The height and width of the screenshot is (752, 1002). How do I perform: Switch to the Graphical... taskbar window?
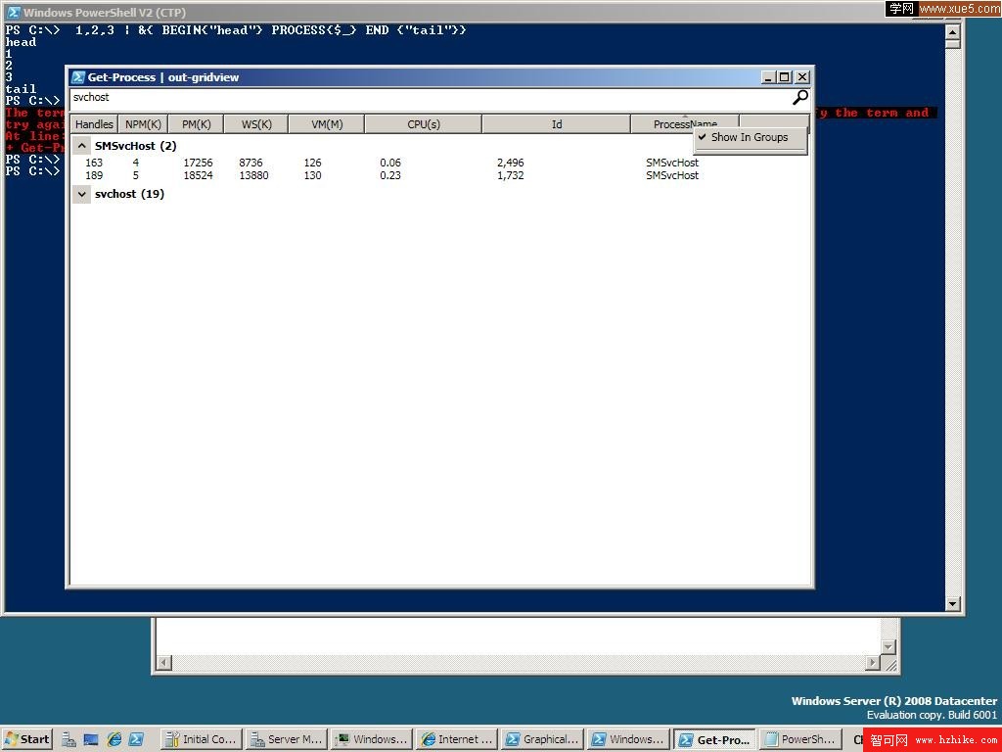coord(542,739)
